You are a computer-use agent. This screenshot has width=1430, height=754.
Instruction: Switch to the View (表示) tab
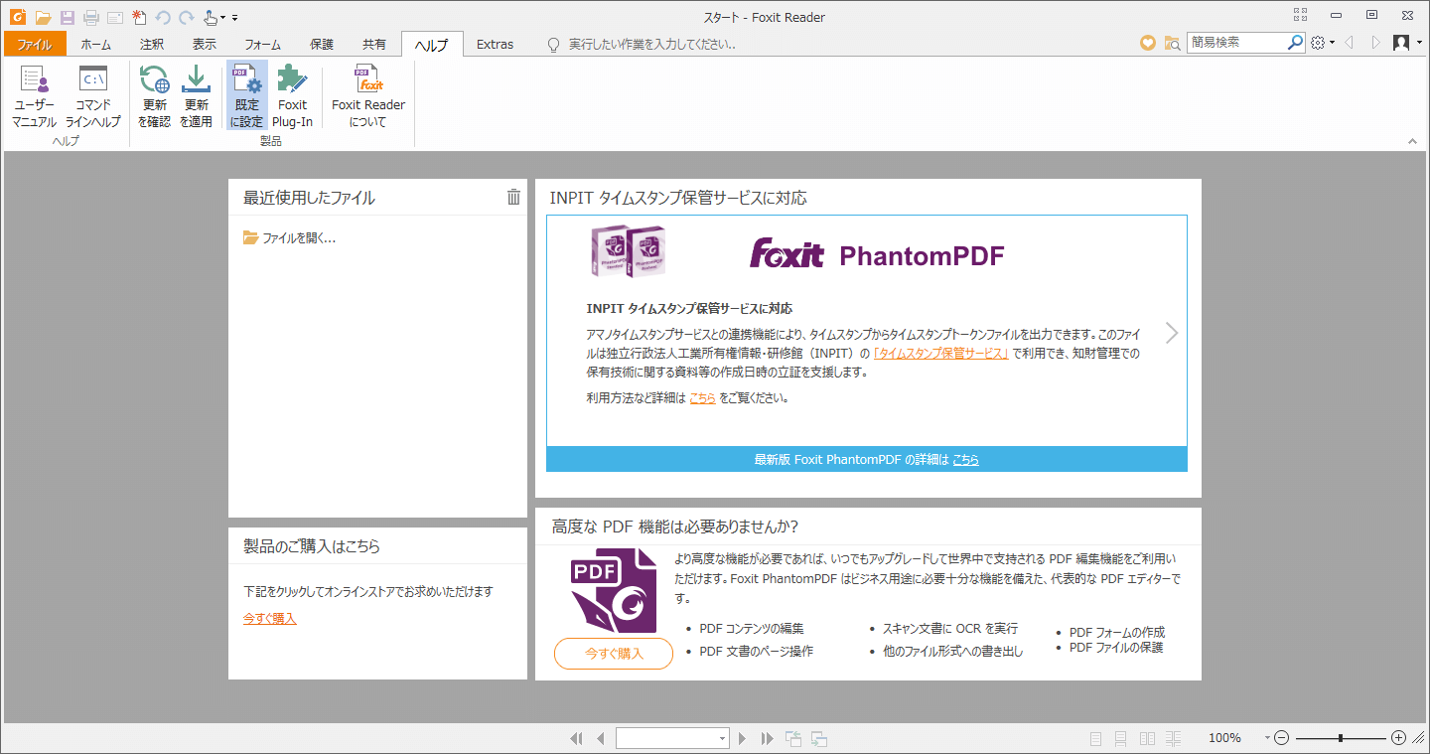pyautogui.click(x=205, y=44)
